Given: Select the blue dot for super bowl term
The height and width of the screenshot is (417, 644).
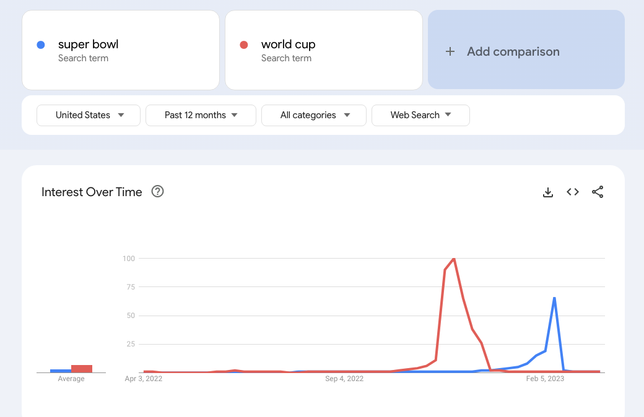Looking at the screenshot, I should click(41, 44).
